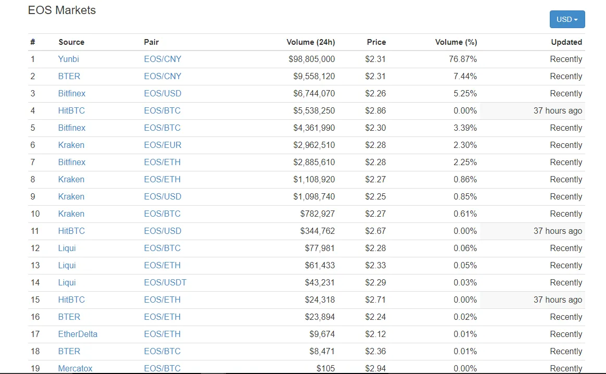Open the EtherDelta exchange link
Image resolution: width=606 pixels, height=374 pixels.
point(78,334)
